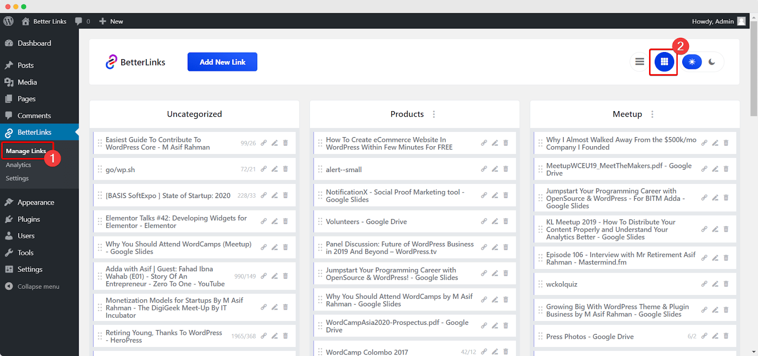Click the BetterLinks logo
The image size is (758, 356).
135,62
